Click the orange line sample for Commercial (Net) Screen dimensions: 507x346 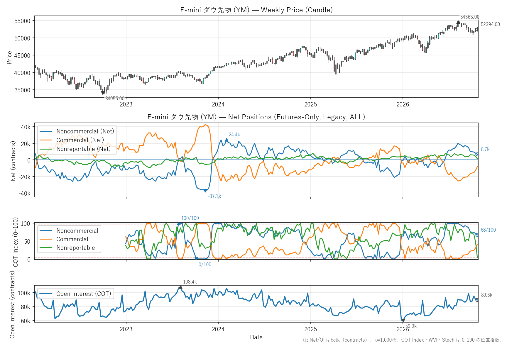[46, 140]
